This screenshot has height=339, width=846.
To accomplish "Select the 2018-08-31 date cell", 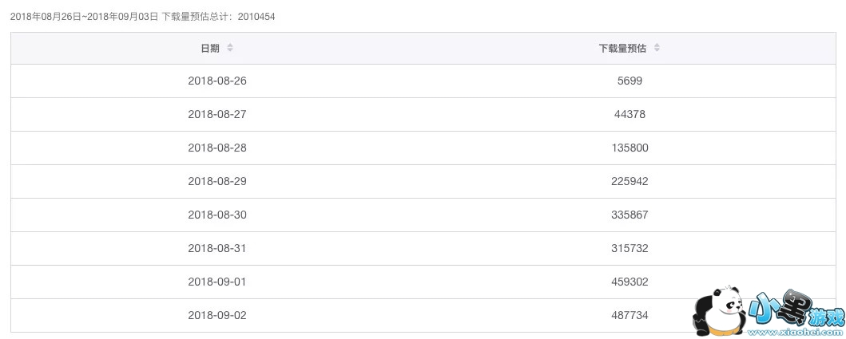I will coord(217,248).
